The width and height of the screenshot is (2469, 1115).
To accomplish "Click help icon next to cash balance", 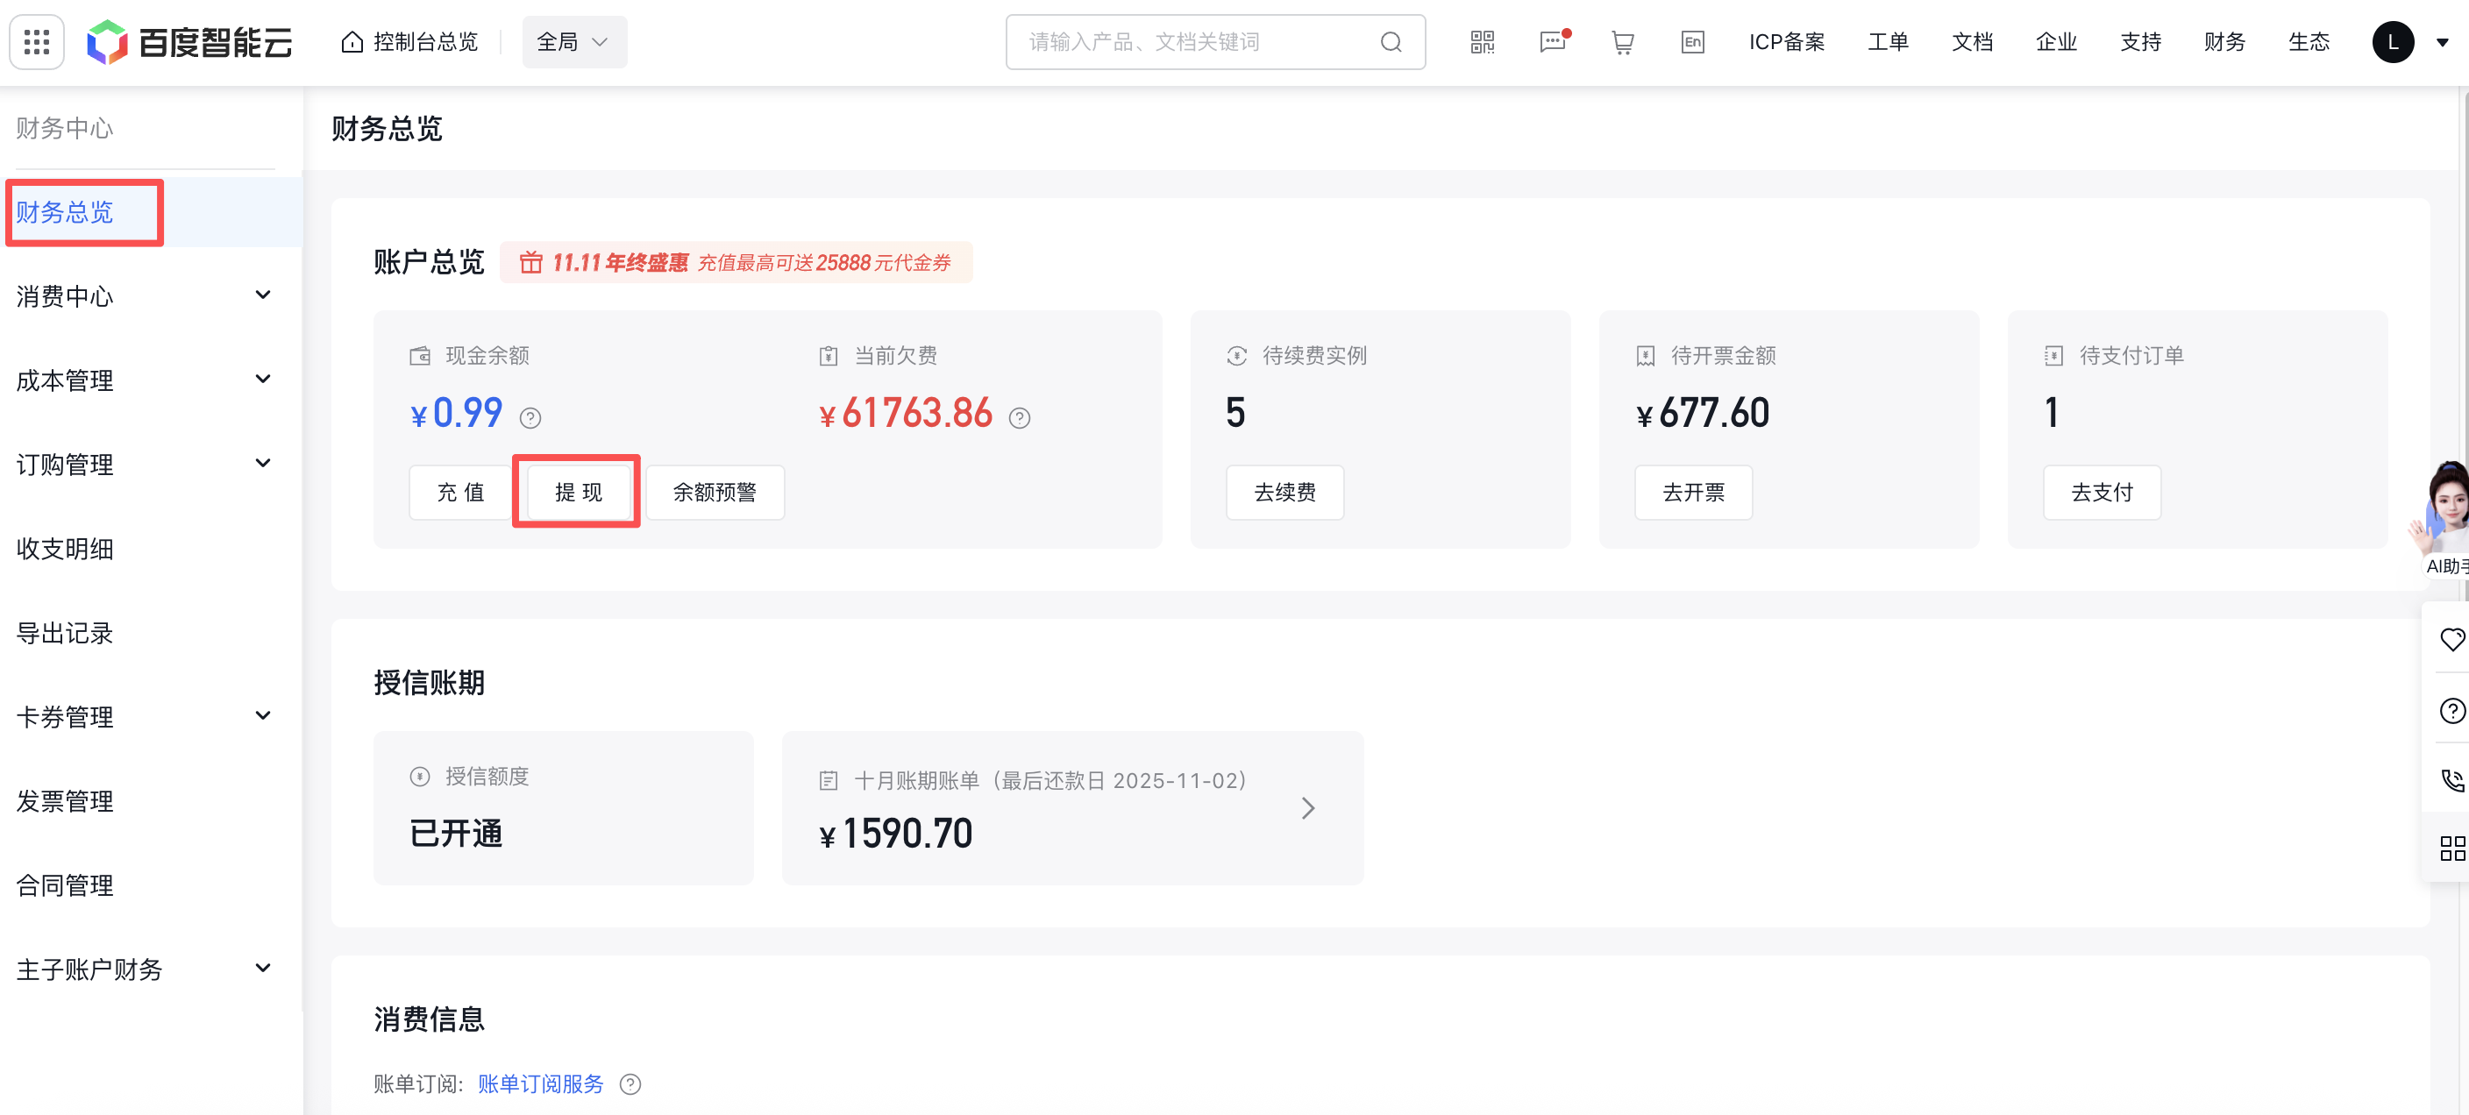I will point(530,417).
